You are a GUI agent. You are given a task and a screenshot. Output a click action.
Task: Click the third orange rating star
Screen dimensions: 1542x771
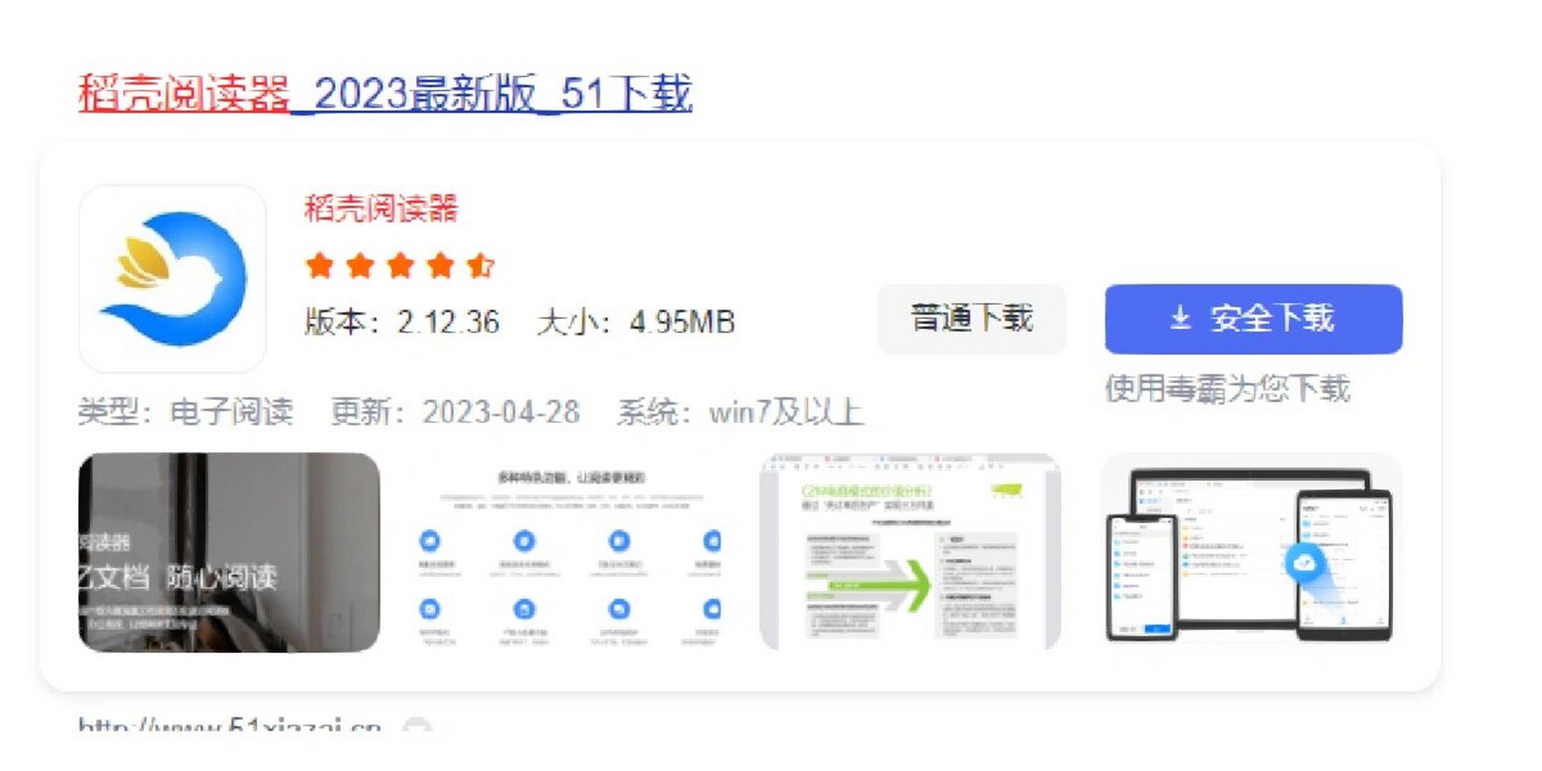(401, 266)
